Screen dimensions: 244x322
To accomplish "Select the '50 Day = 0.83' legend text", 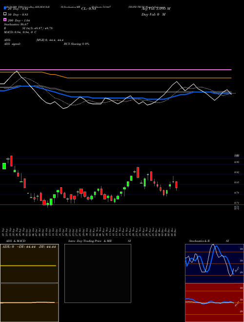I will tap(18, 15).
